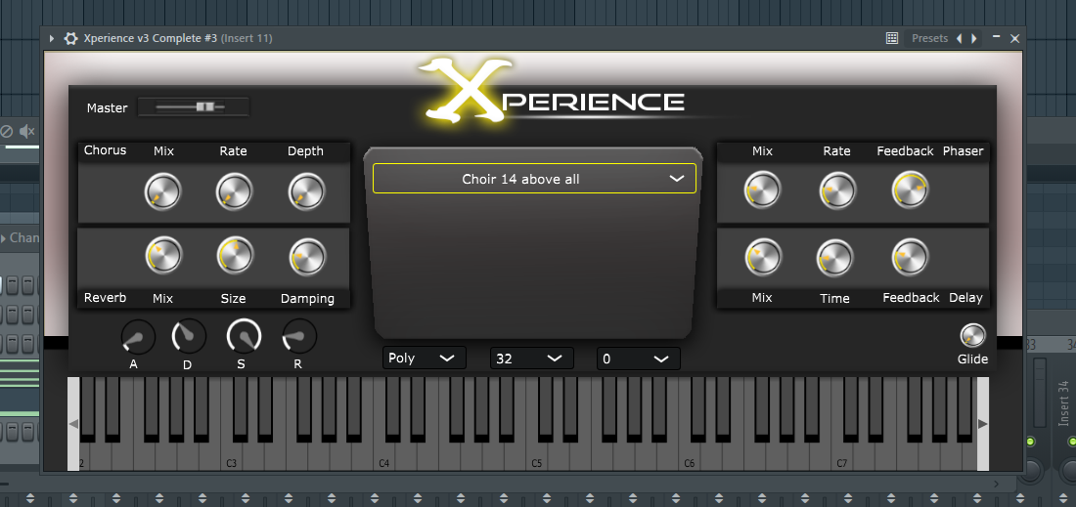
Task: Open the Choir 14 above all preset dropdown
Action: [534, 179]
